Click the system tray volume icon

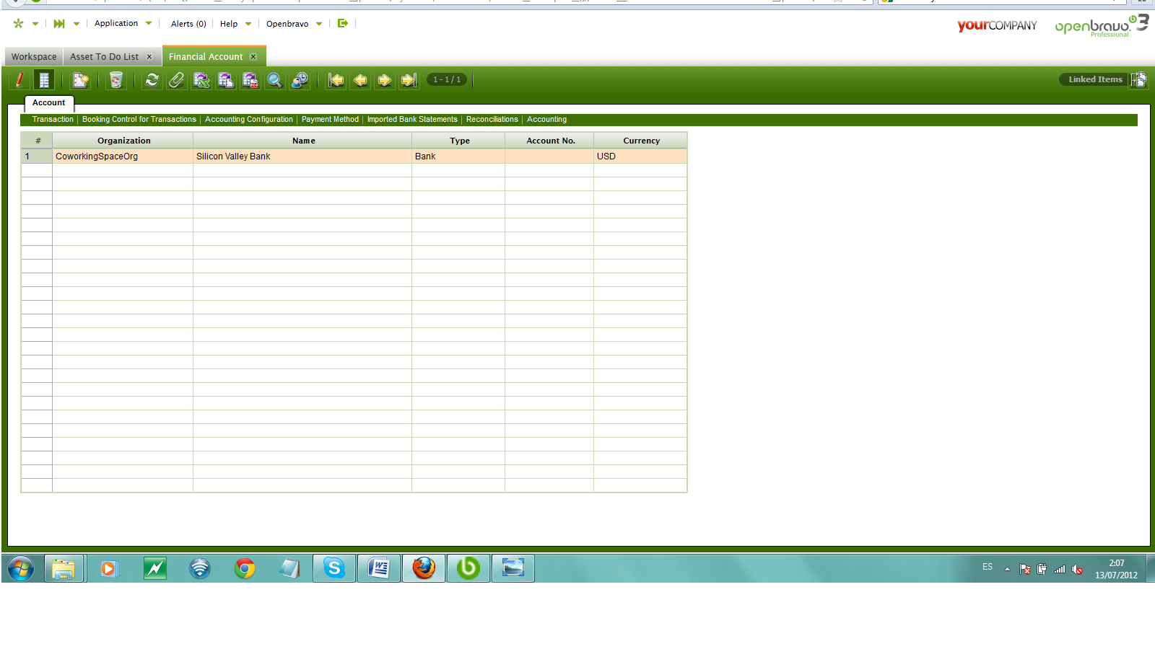click(1077, 569)
